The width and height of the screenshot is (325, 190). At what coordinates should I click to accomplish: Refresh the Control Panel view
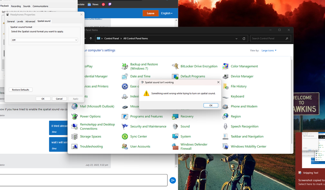tap(244, 38)
